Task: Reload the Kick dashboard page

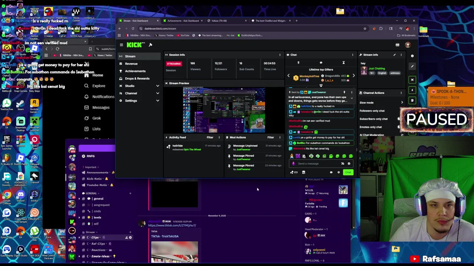Action: click(133, 28)
